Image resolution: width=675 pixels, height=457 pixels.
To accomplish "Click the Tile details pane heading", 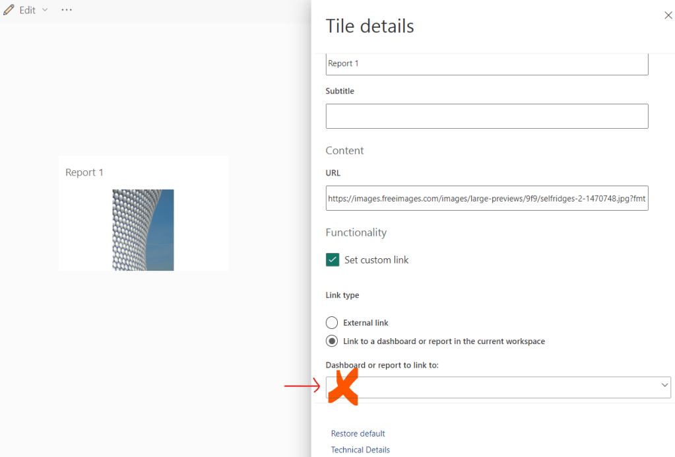I will [370, 26].
